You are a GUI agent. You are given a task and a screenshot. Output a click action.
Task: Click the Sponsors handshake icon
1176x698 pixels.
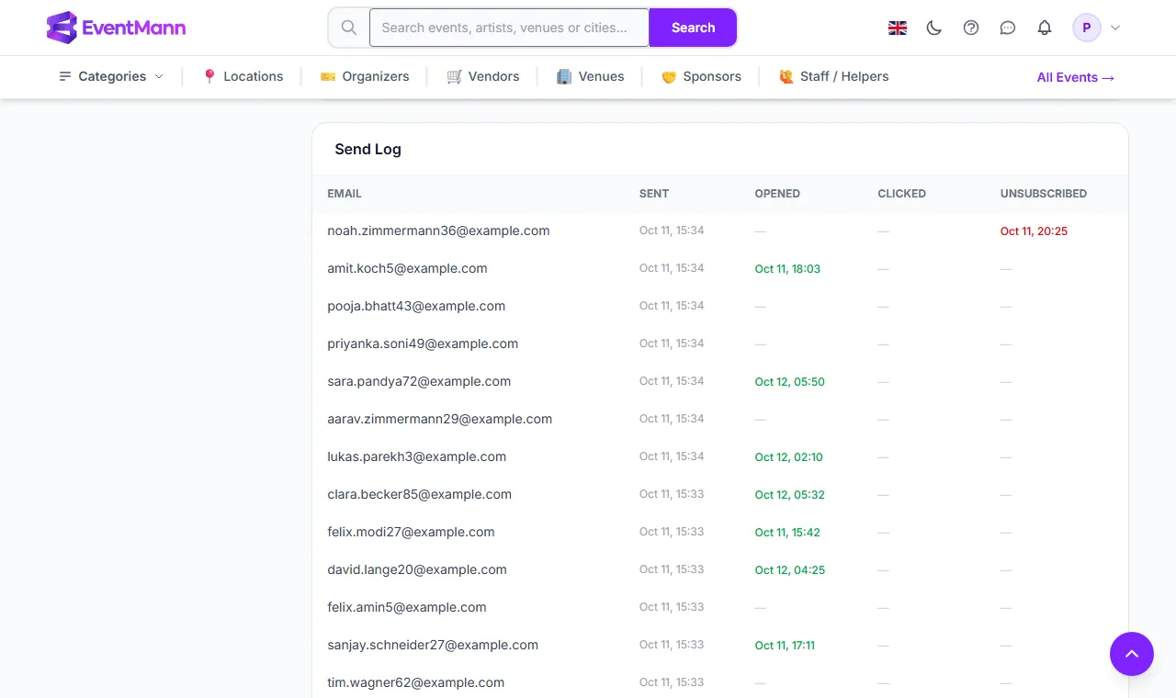[669, 76]
